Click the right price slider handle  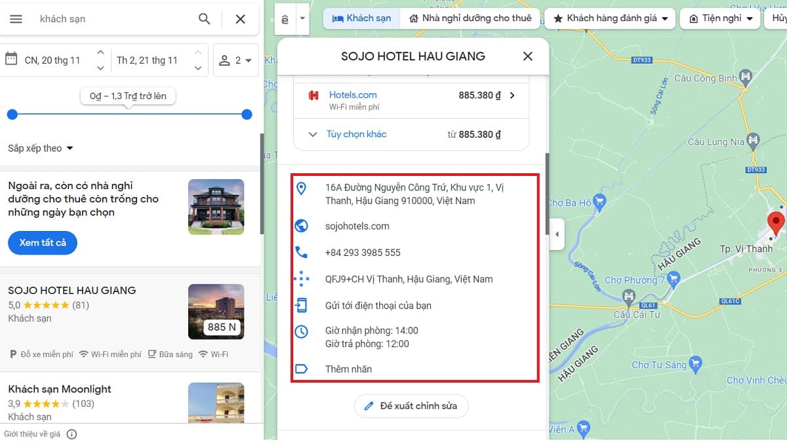point(247,114)
